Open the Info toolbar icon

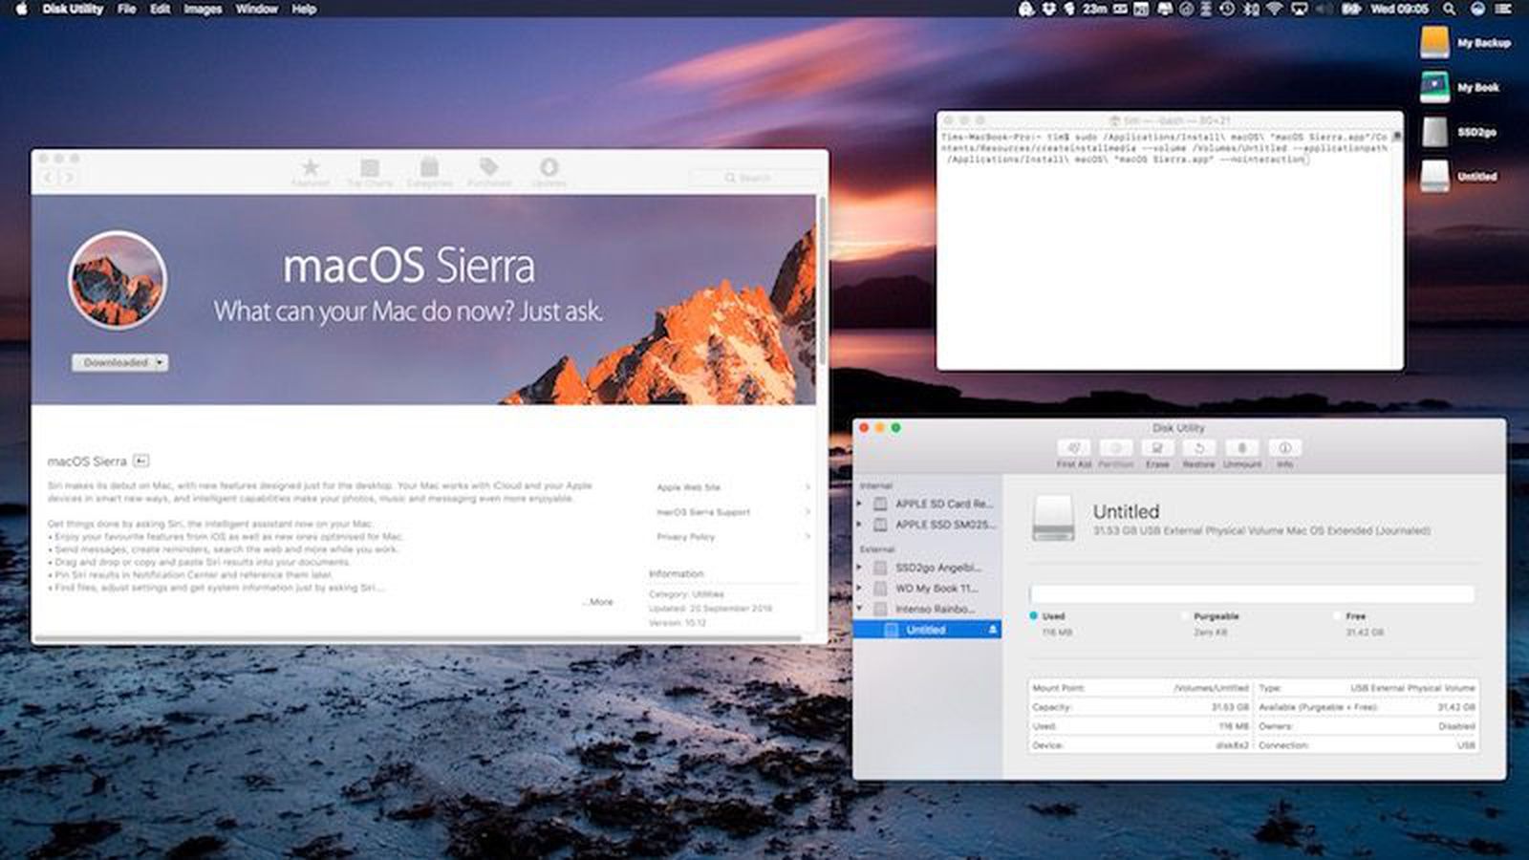coord(1284,449)
